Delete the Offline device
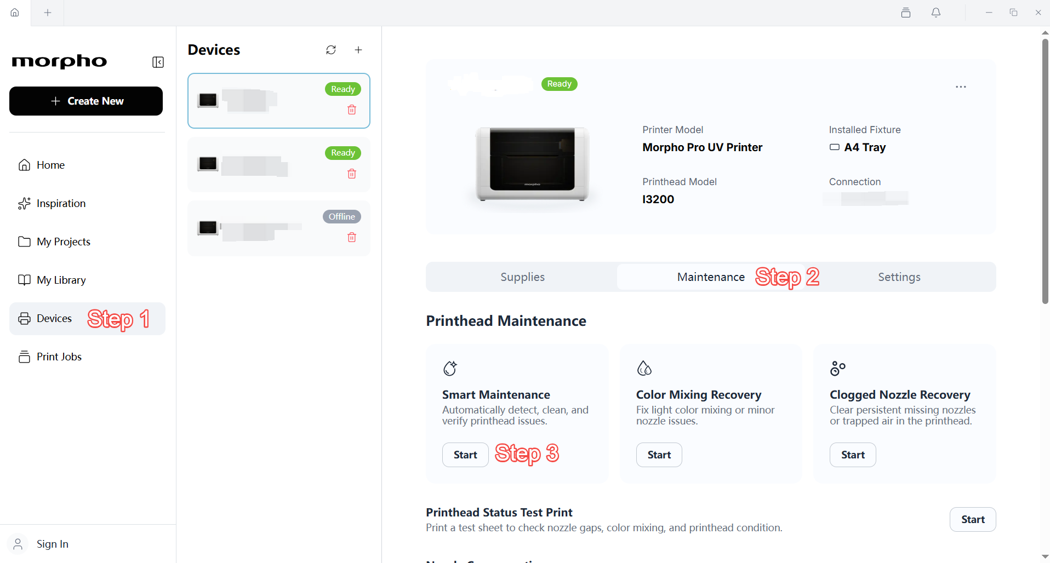Image resolution: width=1050 pixels, height=563 pixels. coord(352,237)
